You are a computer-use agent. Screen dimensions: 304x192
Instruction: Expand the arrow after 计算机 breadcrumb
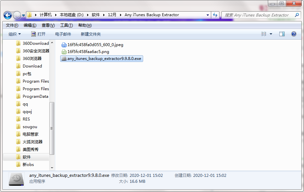56,15
